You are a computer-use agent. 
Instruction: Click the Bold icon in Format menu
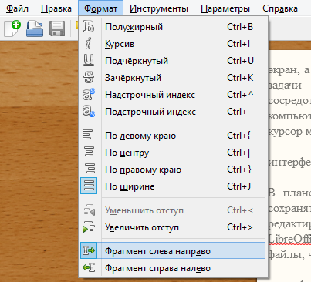[x=89, y=27]
